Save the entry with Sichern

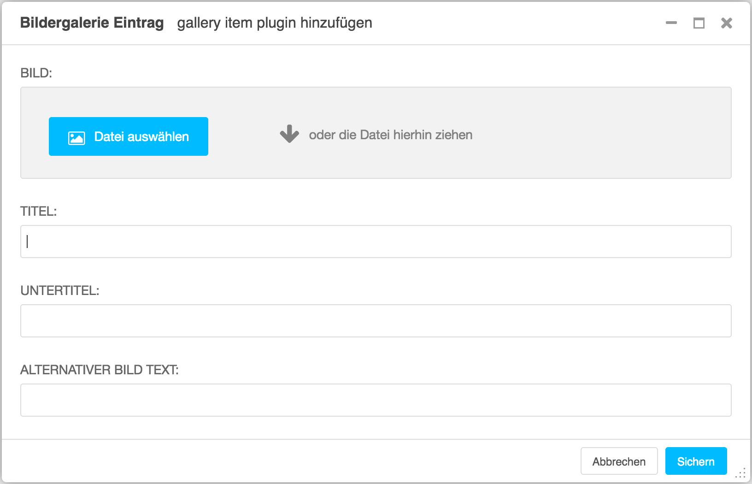coord(696,461)
